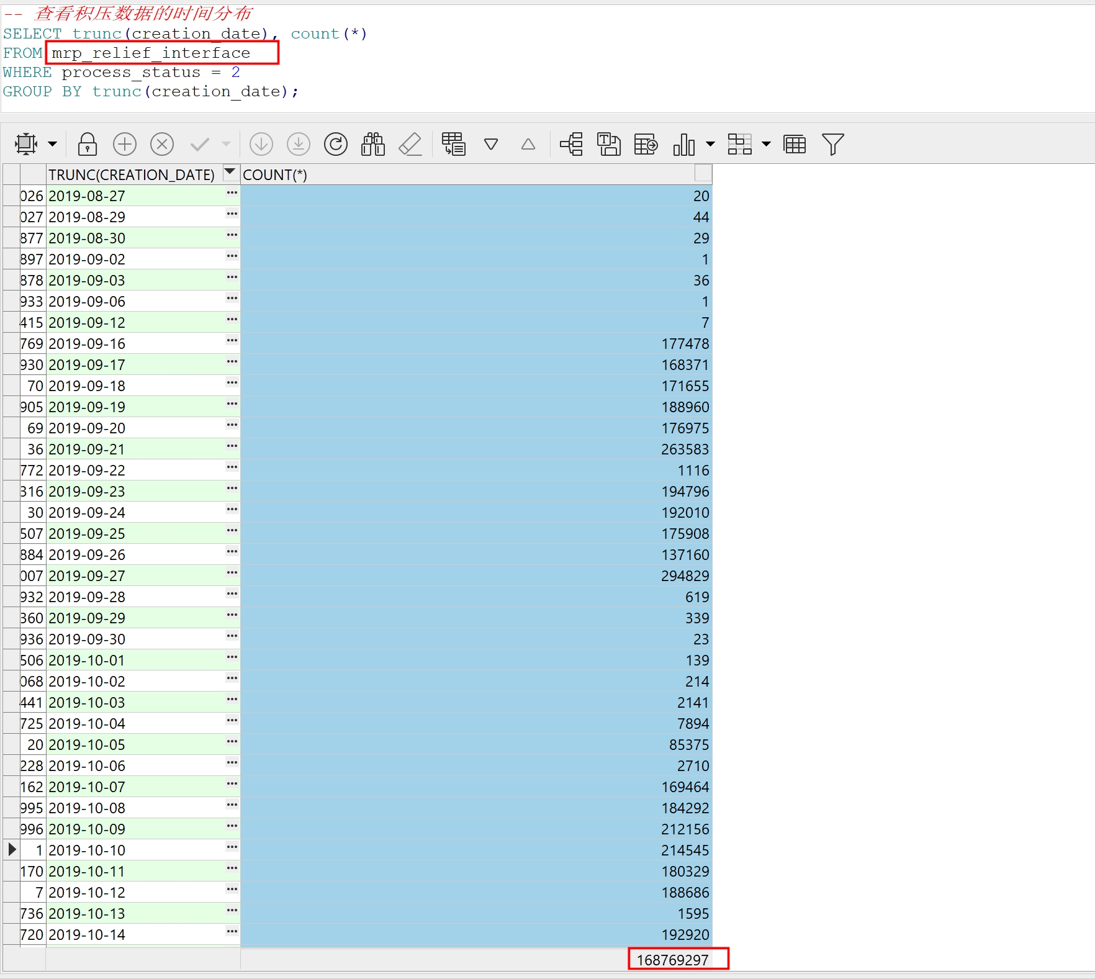This screenshot has height=979, width=1095.
Task: Expand the bar chart dropdown arrow
Action: [x=710, y=144]
